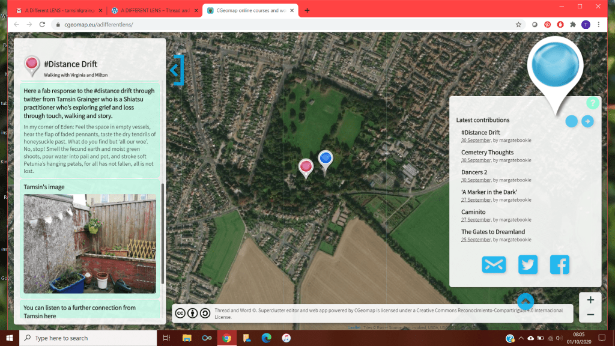The image size is (615, 346).
Task: Click the pink map marker pin
Action: click(306, 167)
